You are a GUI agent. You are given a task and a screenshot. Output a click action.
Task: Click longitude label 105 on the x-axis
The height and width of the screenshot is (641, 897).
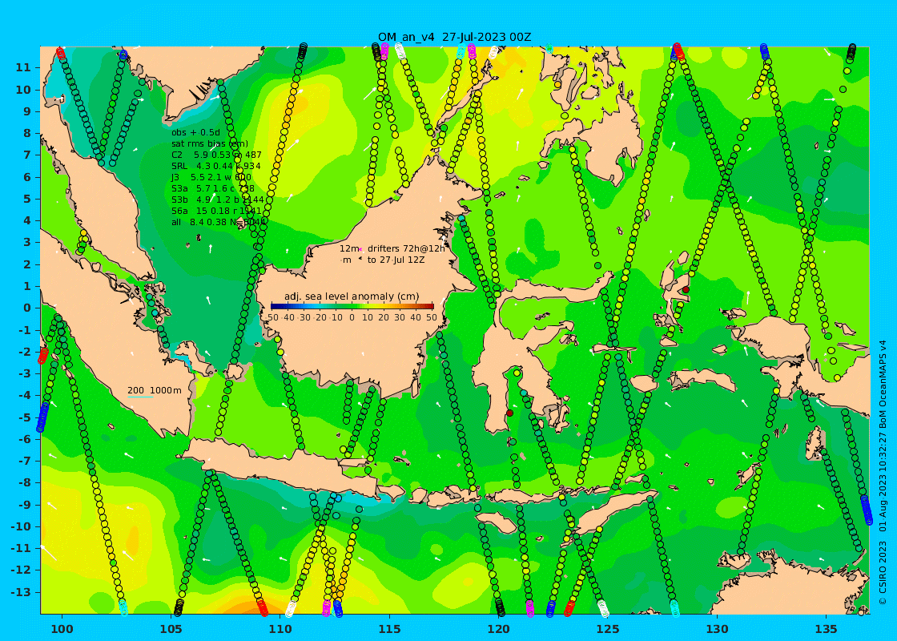(171, 629)
